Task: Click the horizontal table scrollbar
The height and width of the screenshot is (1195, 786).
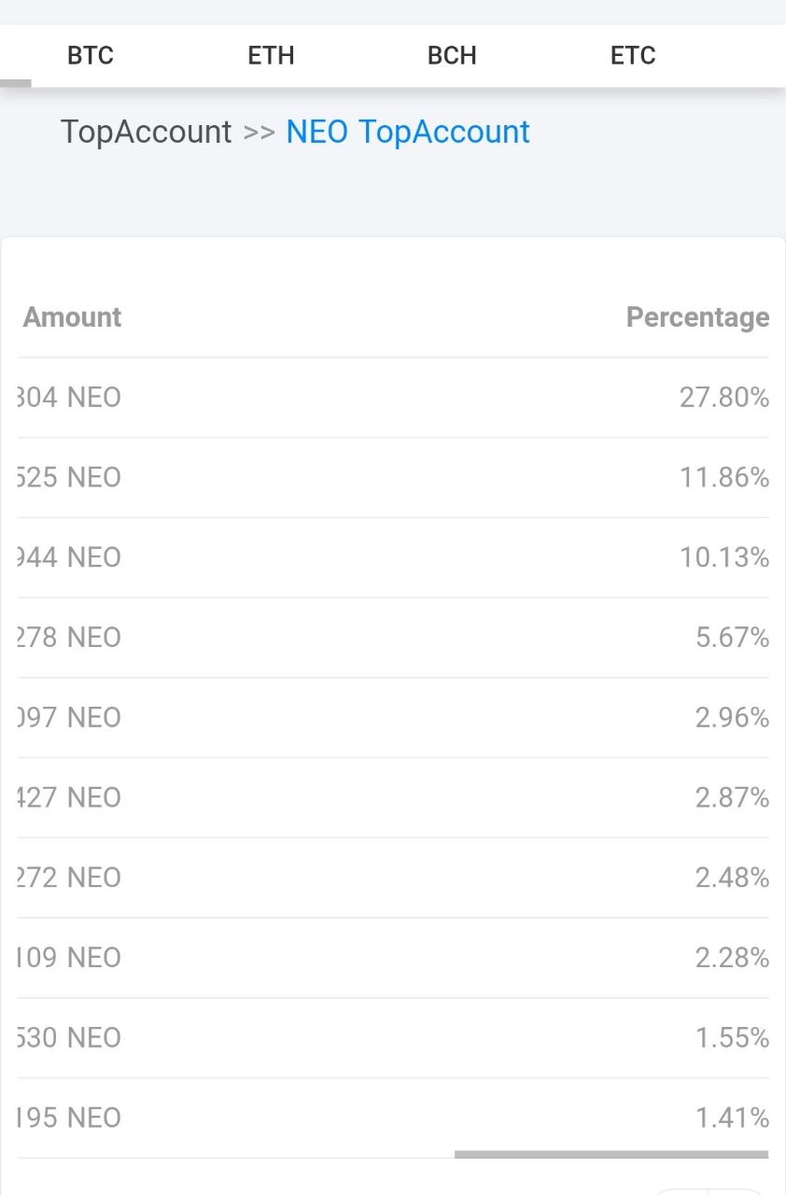Action: (611, 1155)
